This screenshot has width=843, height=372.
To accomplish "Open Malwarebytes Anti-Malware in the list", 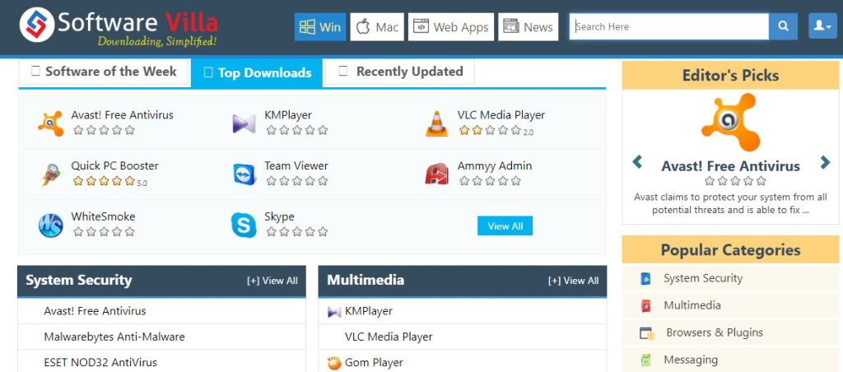I will click(114, 337).
